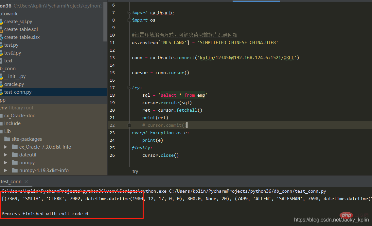Viewport: 372px width, 226px height.
Task: Expand the numpy folder arrow
Action: pyautogui.click(x=5, y=163)
